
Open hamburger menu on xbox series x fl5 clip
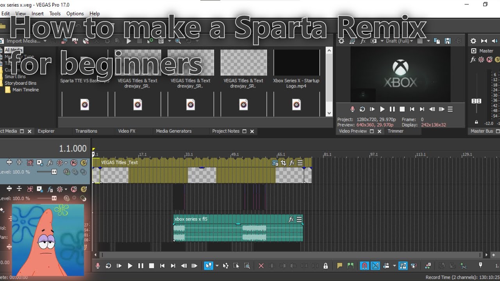coord(299,219)
